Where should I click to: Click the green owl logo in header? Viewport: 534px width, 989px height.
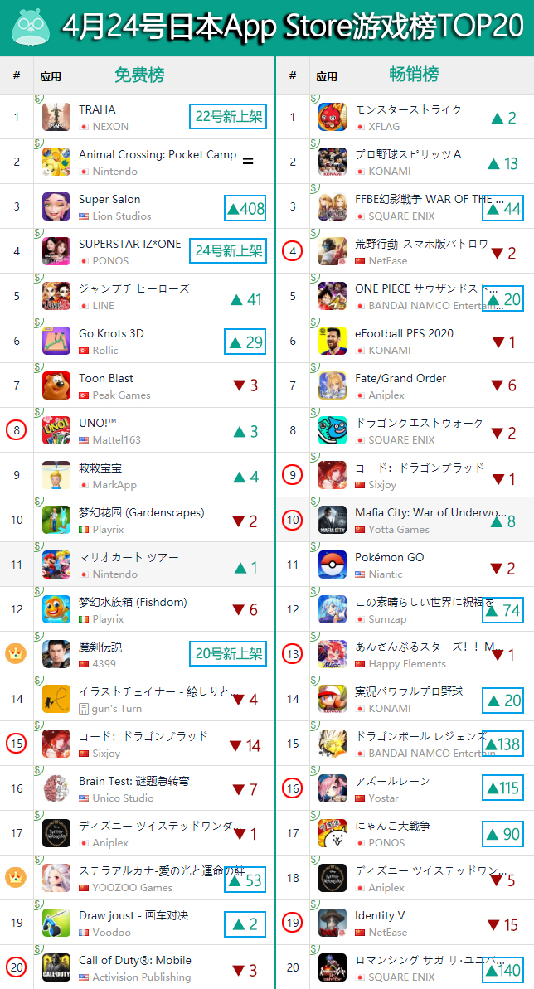coord(31,27)
